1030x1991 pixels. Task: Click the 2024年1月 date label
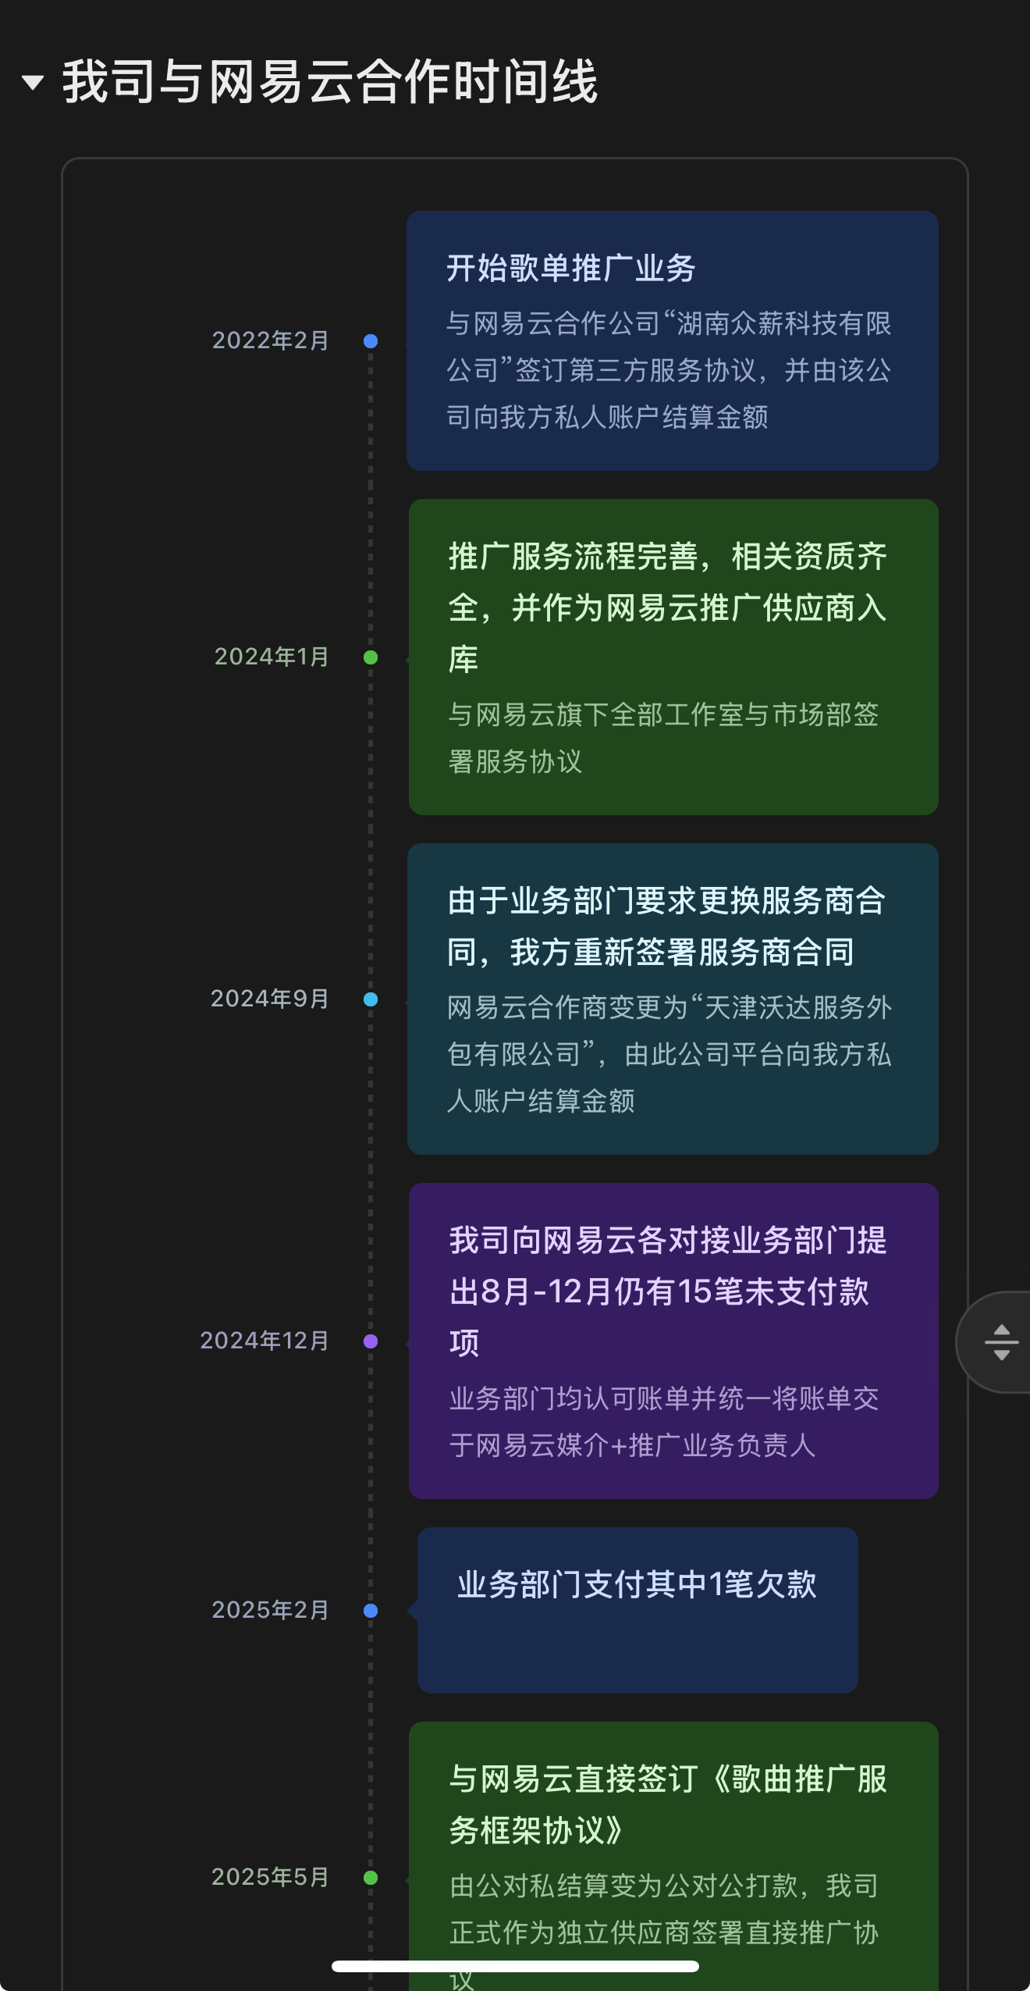272,657
